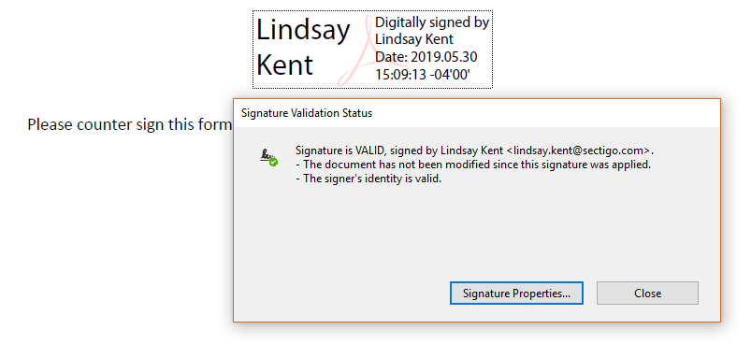Close the Signature Validation Status dialog
Screen dimensions: 751x344
pos(647,293)
